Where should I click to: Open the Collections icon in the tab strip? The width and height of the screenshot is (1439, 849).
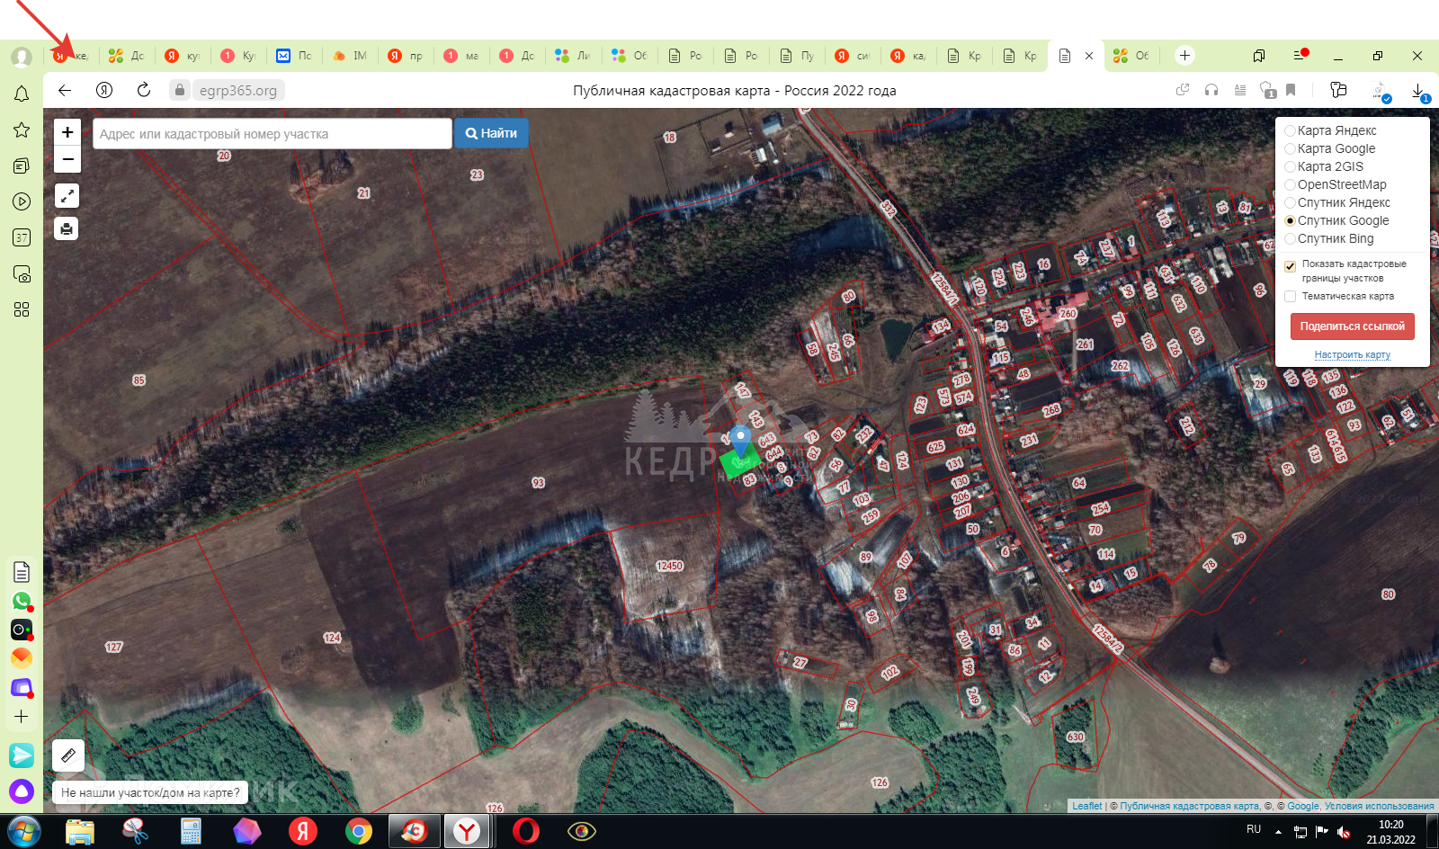tap(1259, 56)
